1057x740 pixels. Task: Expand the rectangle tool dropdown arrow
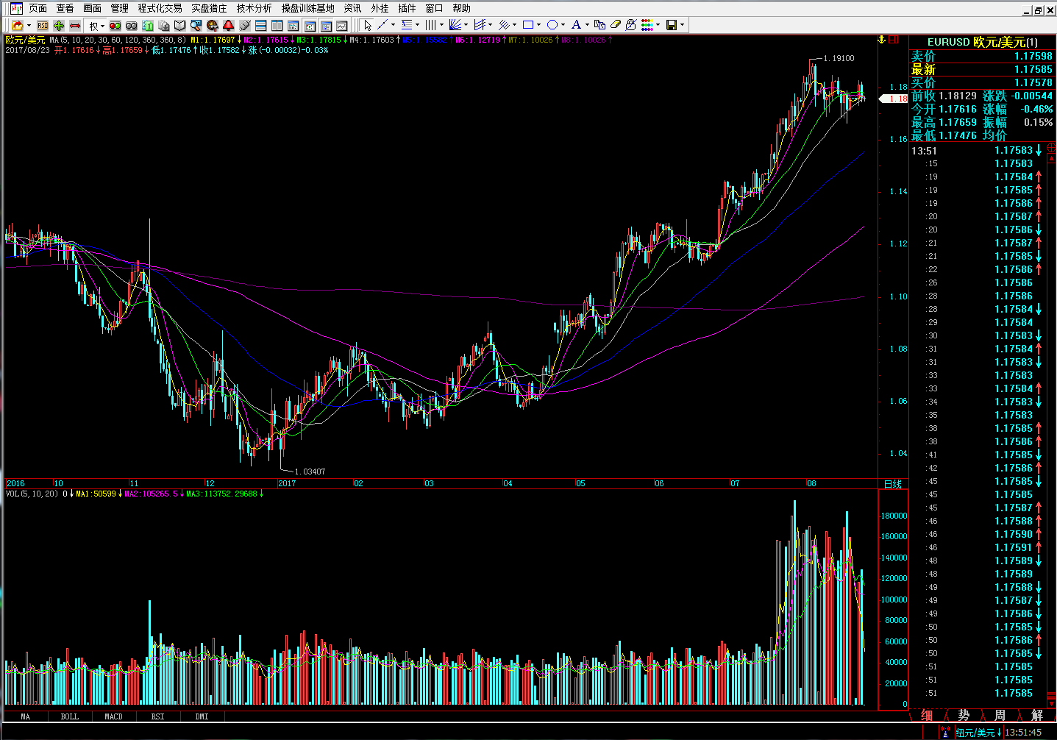[538, 25]
